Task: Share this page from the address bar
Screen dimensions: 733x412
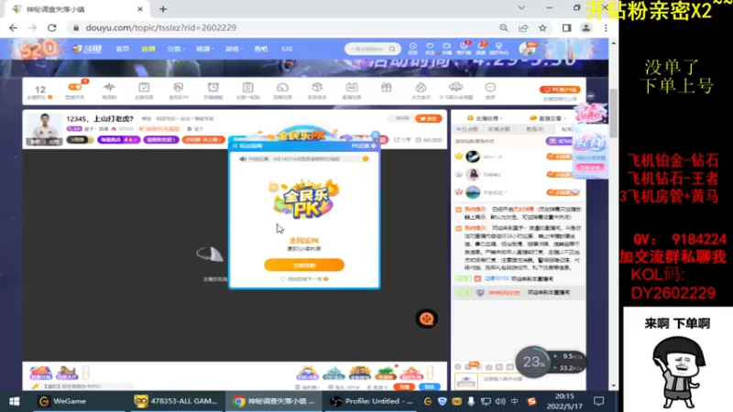Action: tap(523, 28)
